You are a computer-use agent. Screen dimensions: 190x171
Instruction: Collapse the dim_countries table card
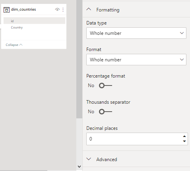[x=14, y=45]
